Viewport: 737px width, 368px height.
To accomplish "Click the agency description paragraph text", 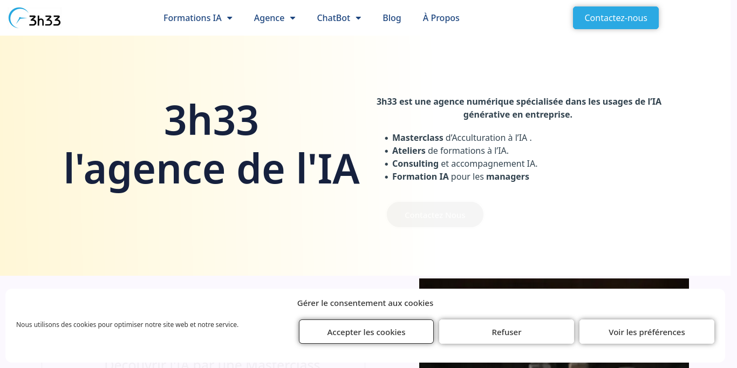I will (518, 108).
